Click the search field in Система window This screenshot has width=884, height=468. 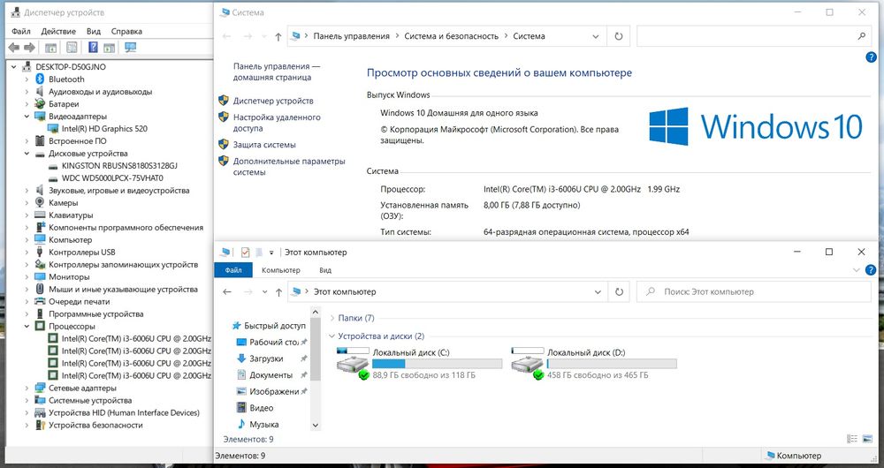click(x=754, y=36)
